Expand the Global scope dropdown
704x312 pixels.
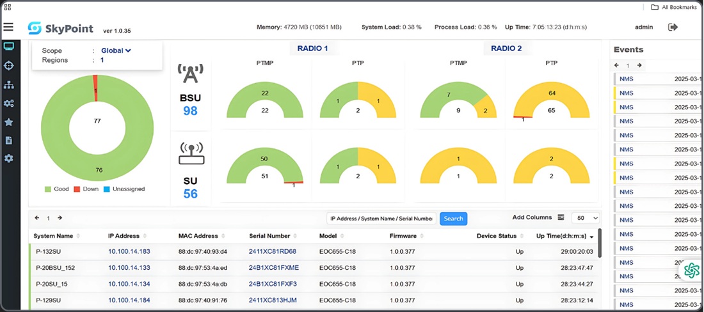point(116,51)
